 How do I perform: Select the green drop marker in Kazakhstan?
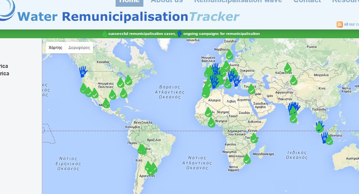287,68
